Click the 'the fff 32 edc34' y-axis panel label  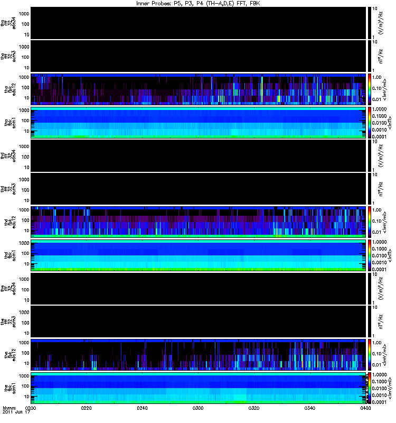coord(8,288)
